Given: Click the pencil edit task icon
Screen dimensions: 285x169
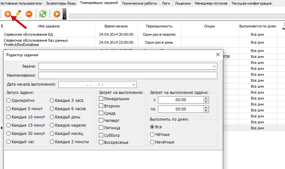Looking at the screenshot, I should click(x=18, y=14).
